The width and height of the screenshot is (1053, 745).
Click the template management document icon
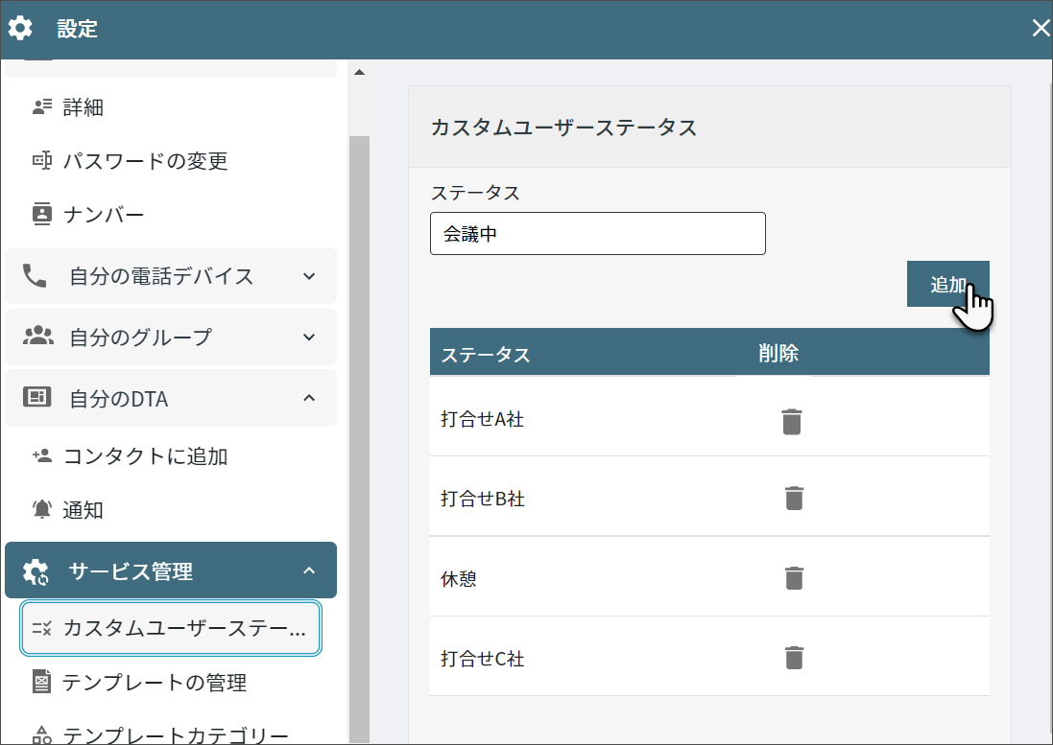point(41,682)
